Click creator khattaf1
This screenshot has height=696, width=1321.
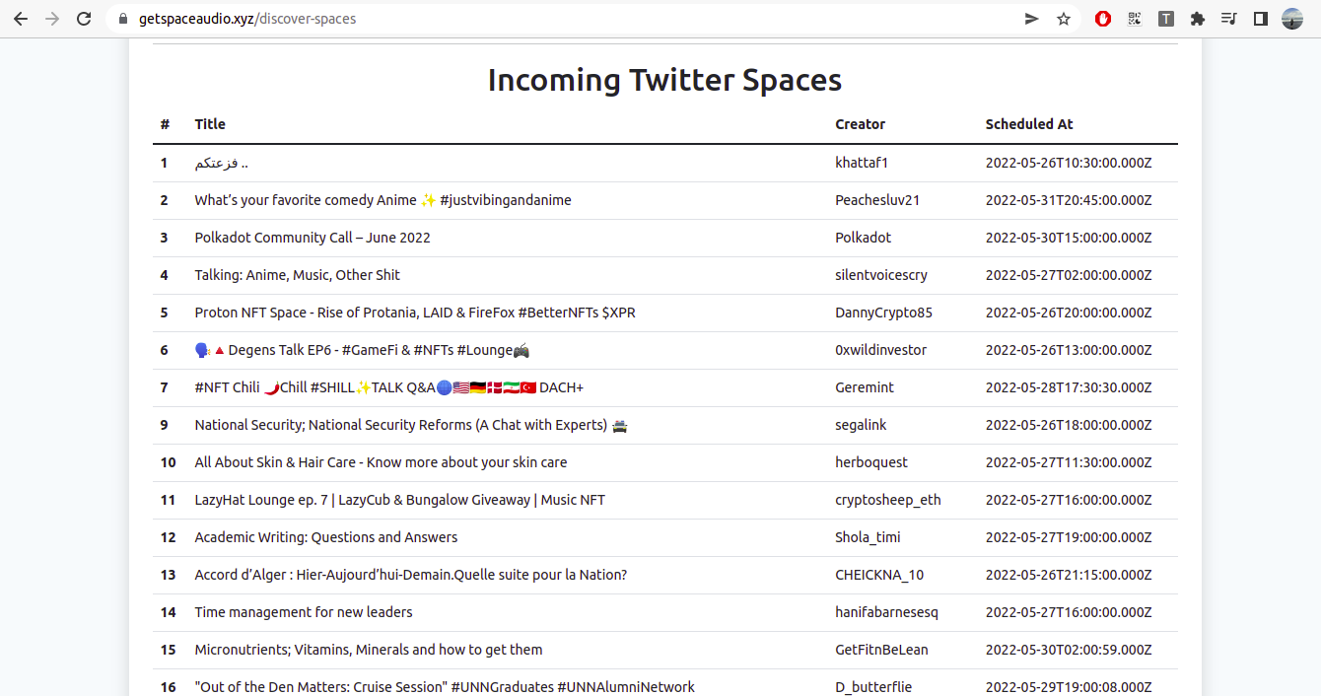point(862,163)
